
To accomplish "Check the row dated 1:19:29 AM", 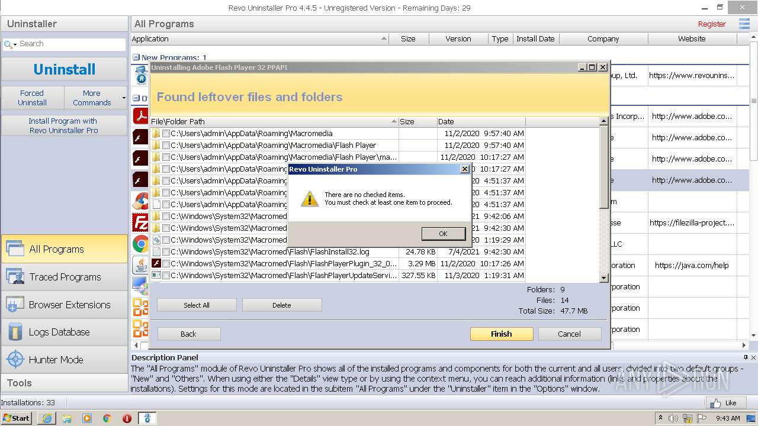I will tap(166, 240).
